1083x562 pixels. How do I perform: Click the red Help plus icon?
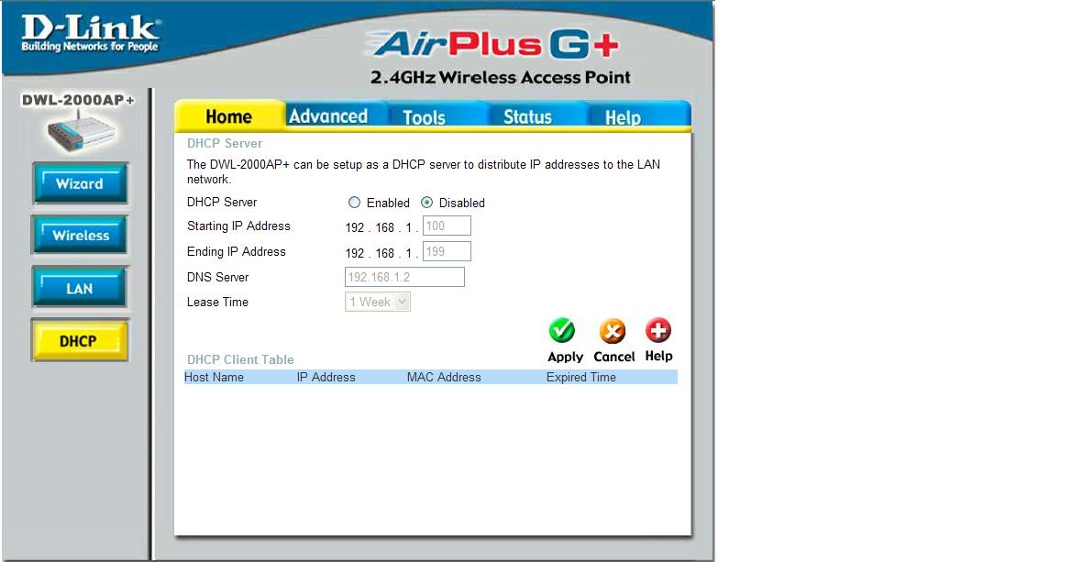click(658, 331)
